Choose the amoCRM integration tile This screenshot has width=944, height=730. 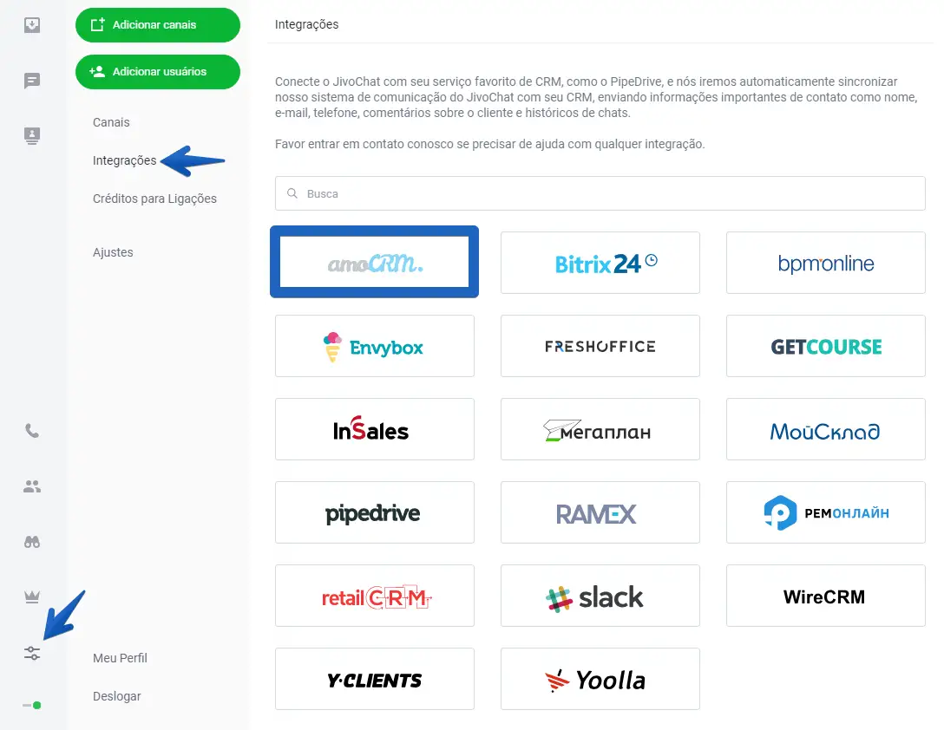tap(375, 262)
